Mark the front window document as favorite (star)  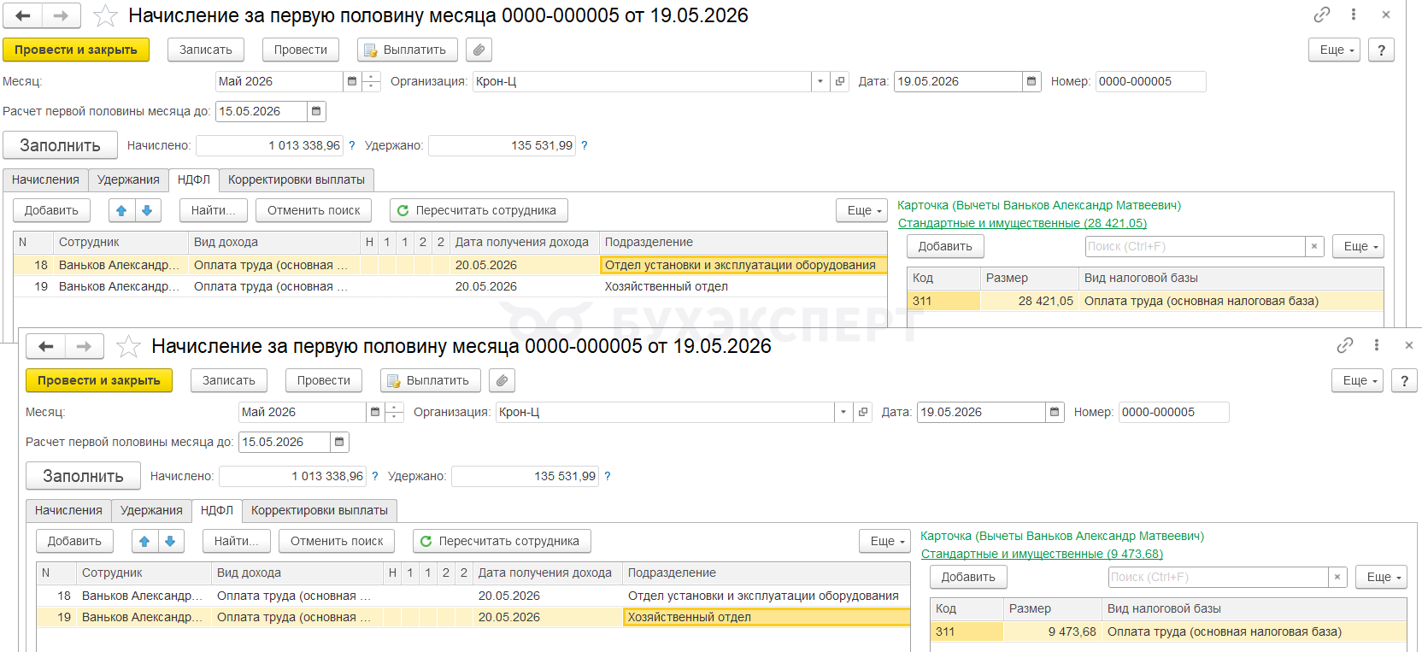[128, 346]
